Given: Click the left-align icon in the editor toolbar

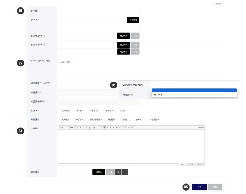Looking at the screenshot, I should (x=105, y=128).
